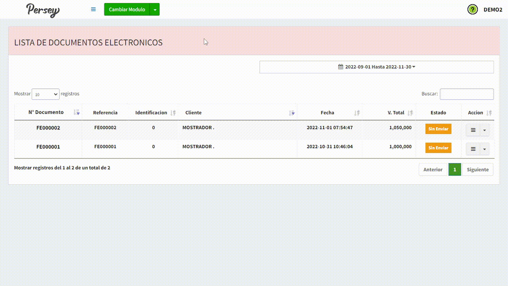Click Sin Enviar status for FE000002
The width and height of the screenshot is (508, 286).
click(x=438, y=129)
